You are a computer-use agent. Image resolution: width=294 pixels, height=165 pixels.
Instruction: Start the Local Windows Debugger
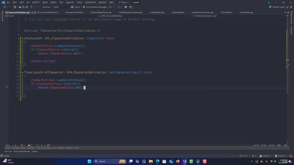(95, 7)
